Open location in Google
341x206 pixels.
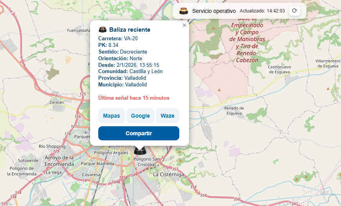point(140,116)
